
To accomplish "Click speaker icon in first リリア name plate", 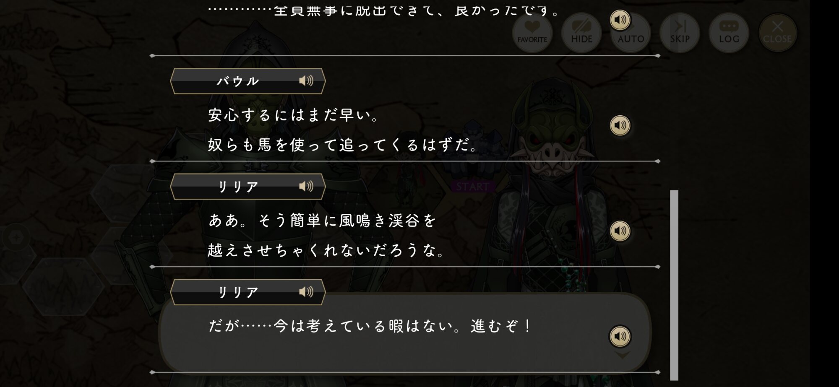I will coord(306,186).
